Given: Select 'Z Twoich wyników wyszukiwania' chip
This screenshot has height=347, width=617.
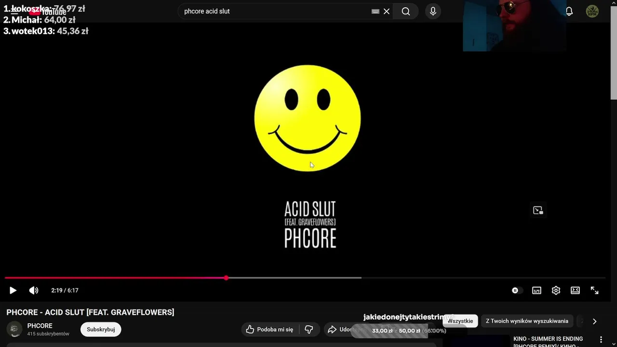Looking at the screenshot, I should click(527, 321).
